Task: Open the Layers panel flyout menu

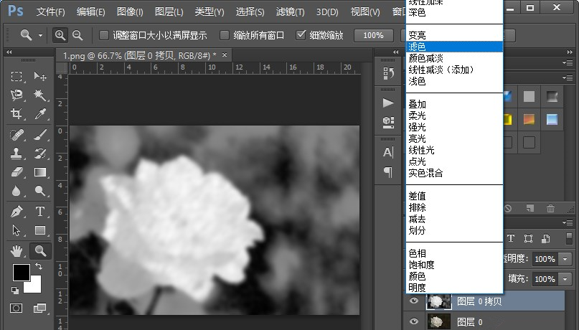Action: click(x=568, y=222)
